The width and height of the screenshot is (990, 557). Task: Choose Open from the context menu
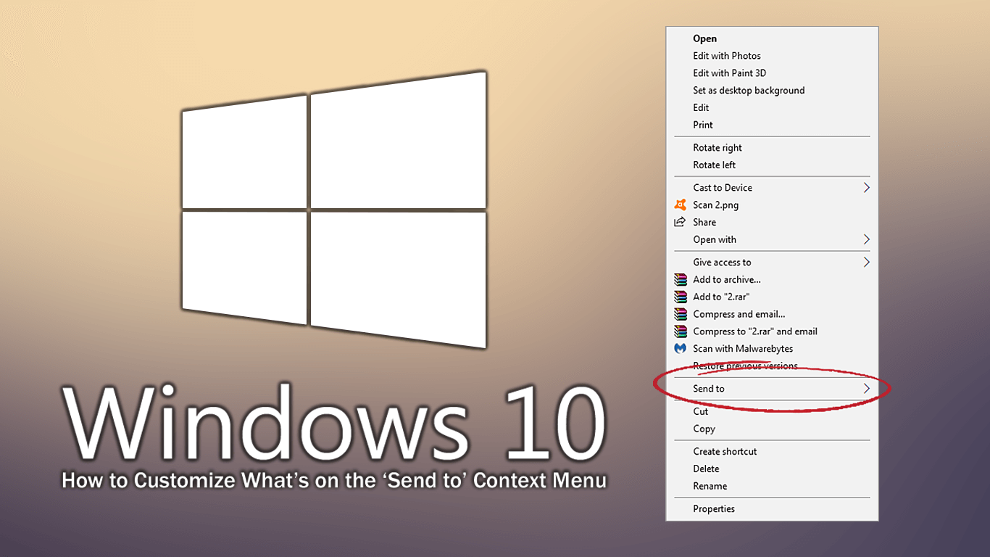[704, 38]
